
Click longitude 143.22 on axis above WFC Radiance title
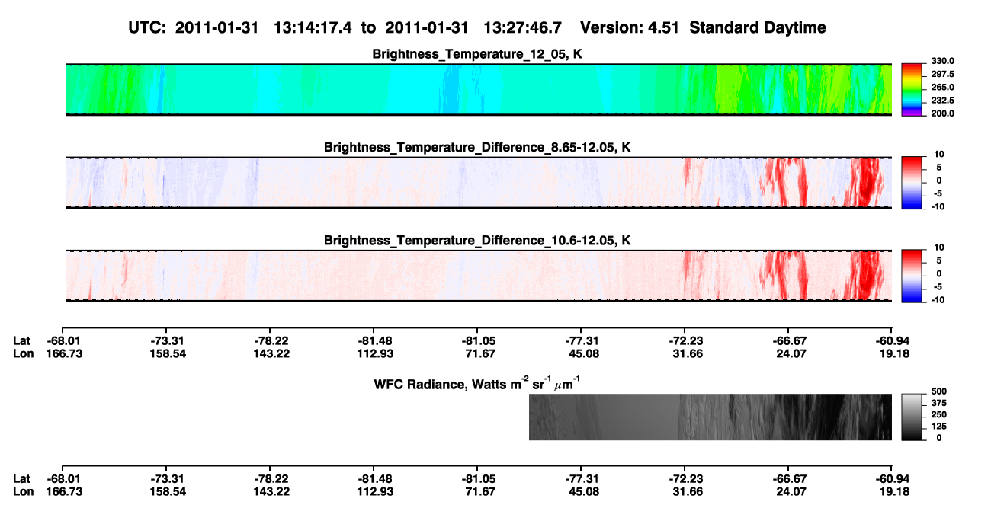(x=271, y=353)
